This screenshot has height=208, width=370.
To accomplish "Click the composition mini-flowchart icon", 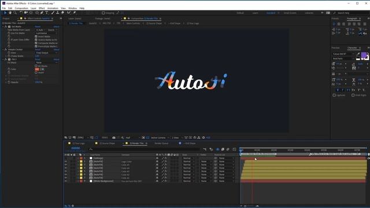I will click(x=205, y=149).
